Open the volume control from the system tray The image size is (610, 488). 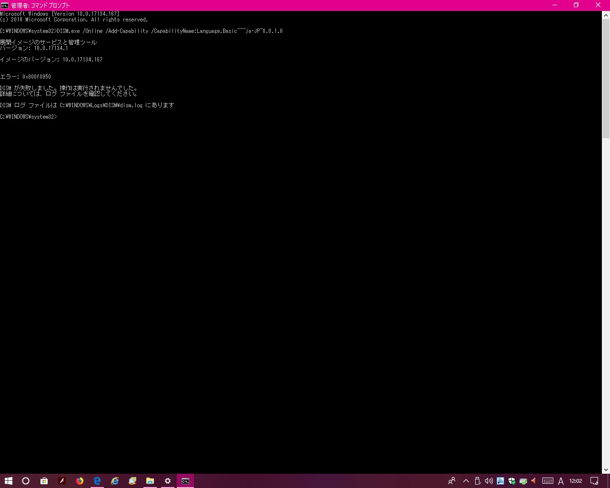point(489,481)
